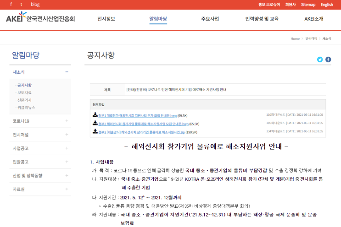Open the blog link in top bar

click(35, 4)
